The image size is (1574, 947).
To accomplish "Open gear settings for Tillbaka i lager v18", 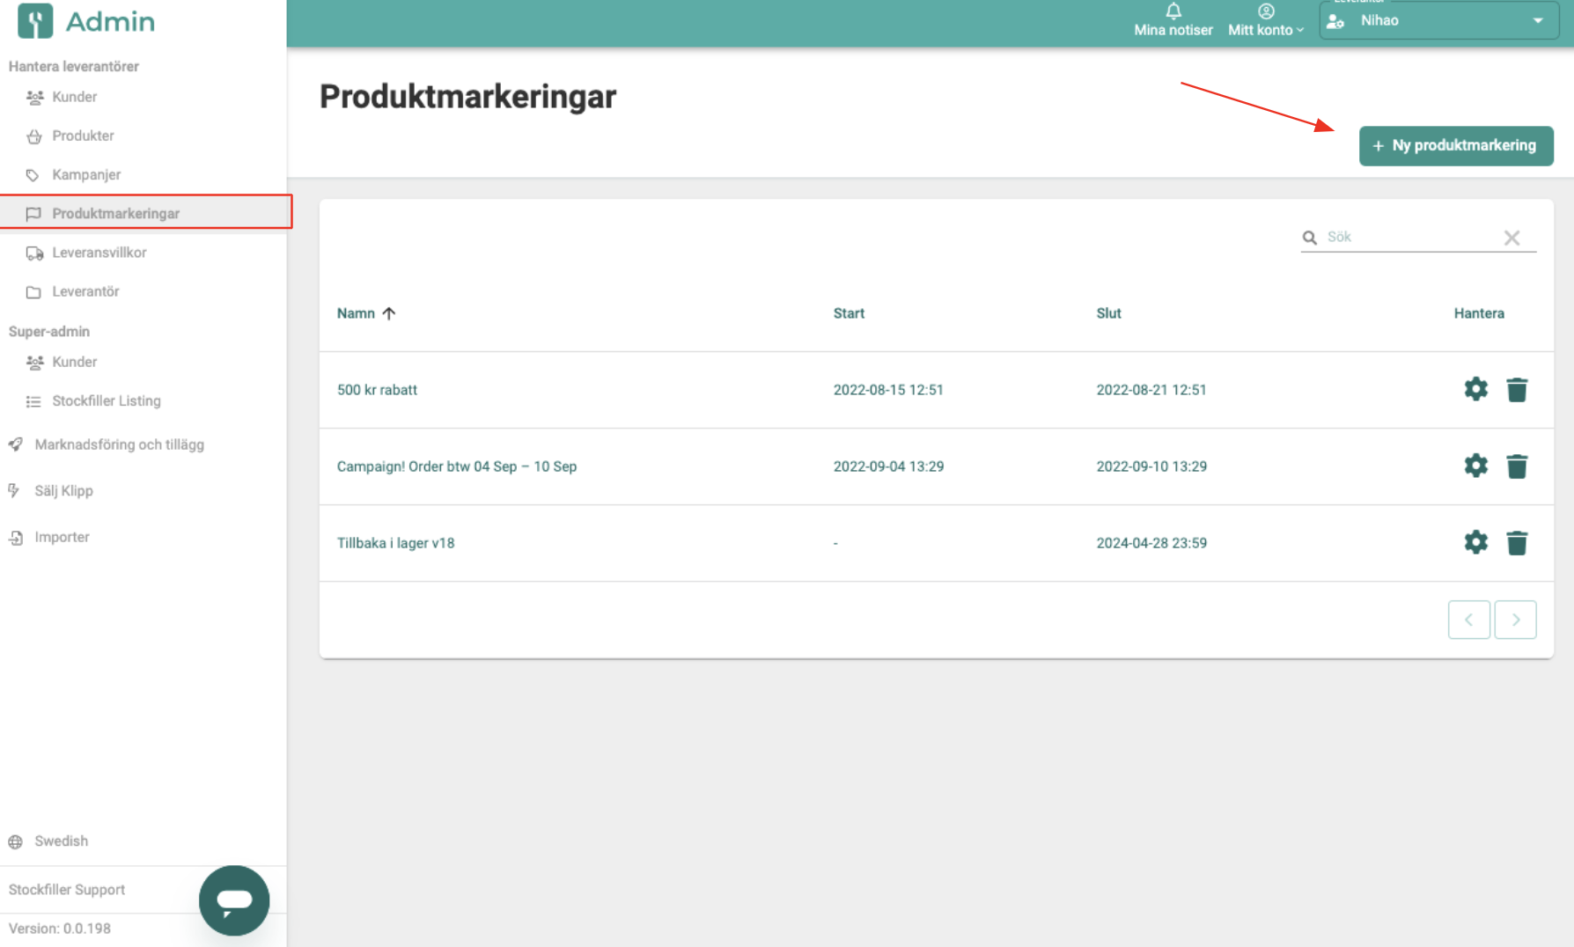I will click(1475, 542).
